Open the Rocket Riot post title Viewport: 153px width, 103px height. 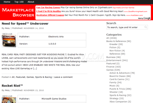[12, 86]
